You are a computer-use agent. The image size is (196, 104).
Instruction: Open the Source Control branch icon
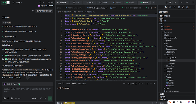point(174,7)
